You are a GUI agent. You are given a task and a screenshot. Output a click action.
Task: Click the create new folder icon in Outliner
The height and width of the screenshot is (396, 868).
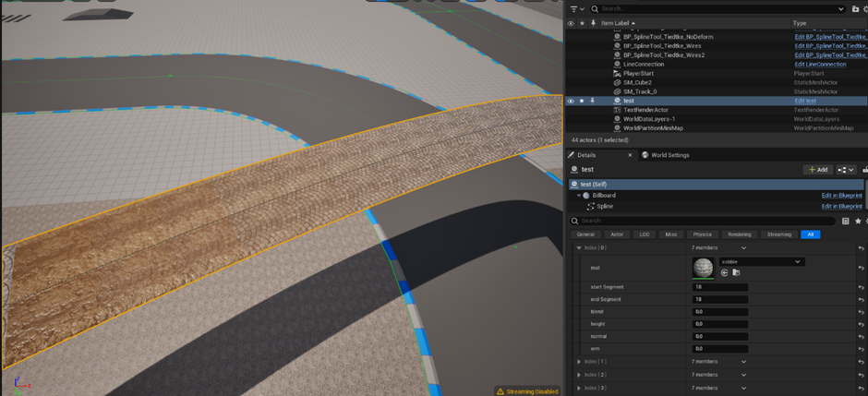click(854, 9)
